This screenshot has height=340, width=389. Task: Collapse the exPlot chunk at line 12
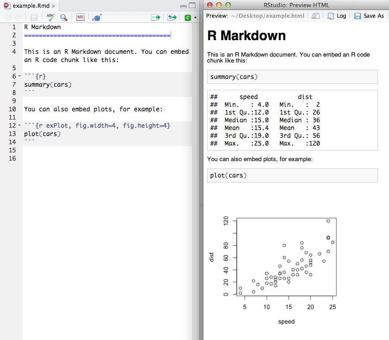pos(19,126)
